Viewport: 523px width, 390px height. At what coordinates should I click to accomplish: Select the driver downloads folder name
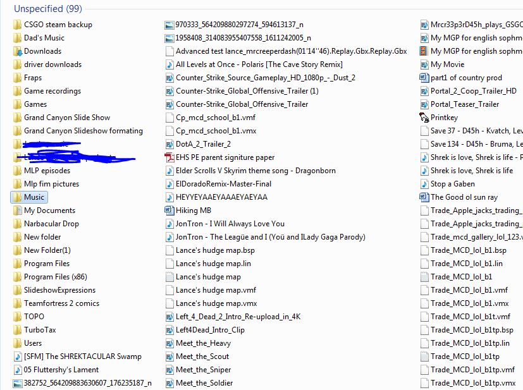click(52, 64)
